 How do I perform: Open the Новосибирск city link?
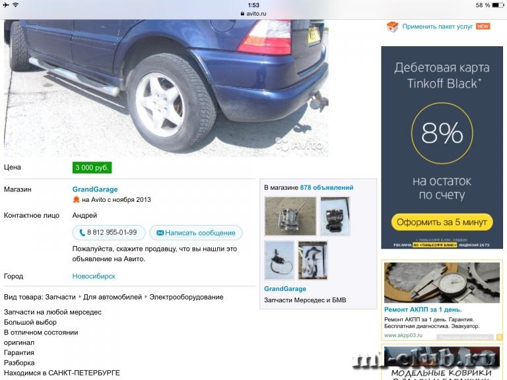coord(94,276)
